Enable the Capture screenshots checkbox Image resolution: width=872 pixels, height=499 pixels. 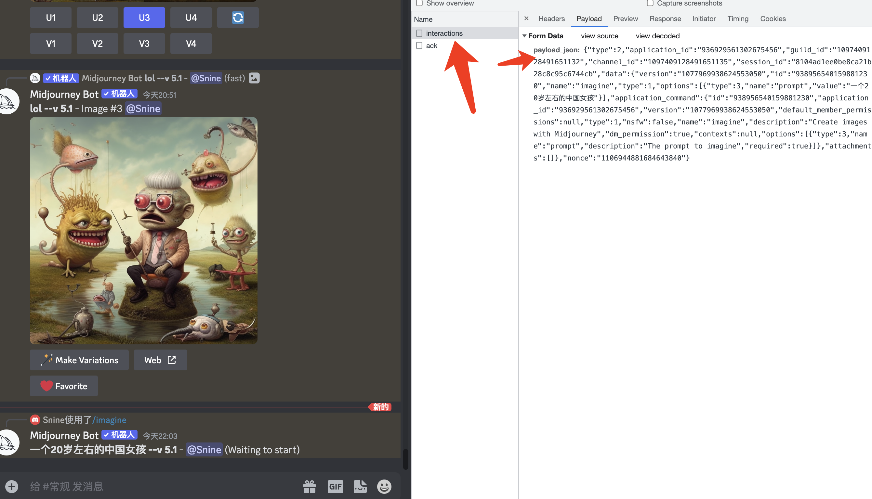click(650, 4)
